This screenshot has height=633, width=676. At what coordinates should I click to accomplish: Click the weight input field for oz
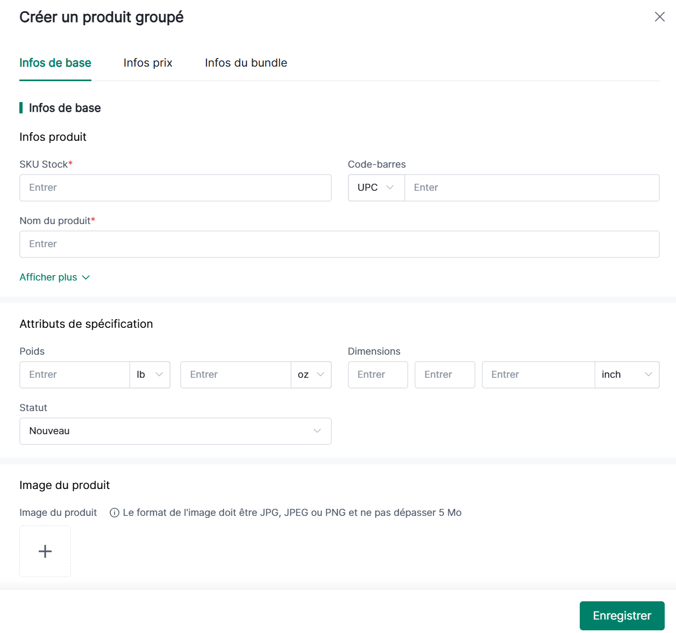[x=236, y=375]
